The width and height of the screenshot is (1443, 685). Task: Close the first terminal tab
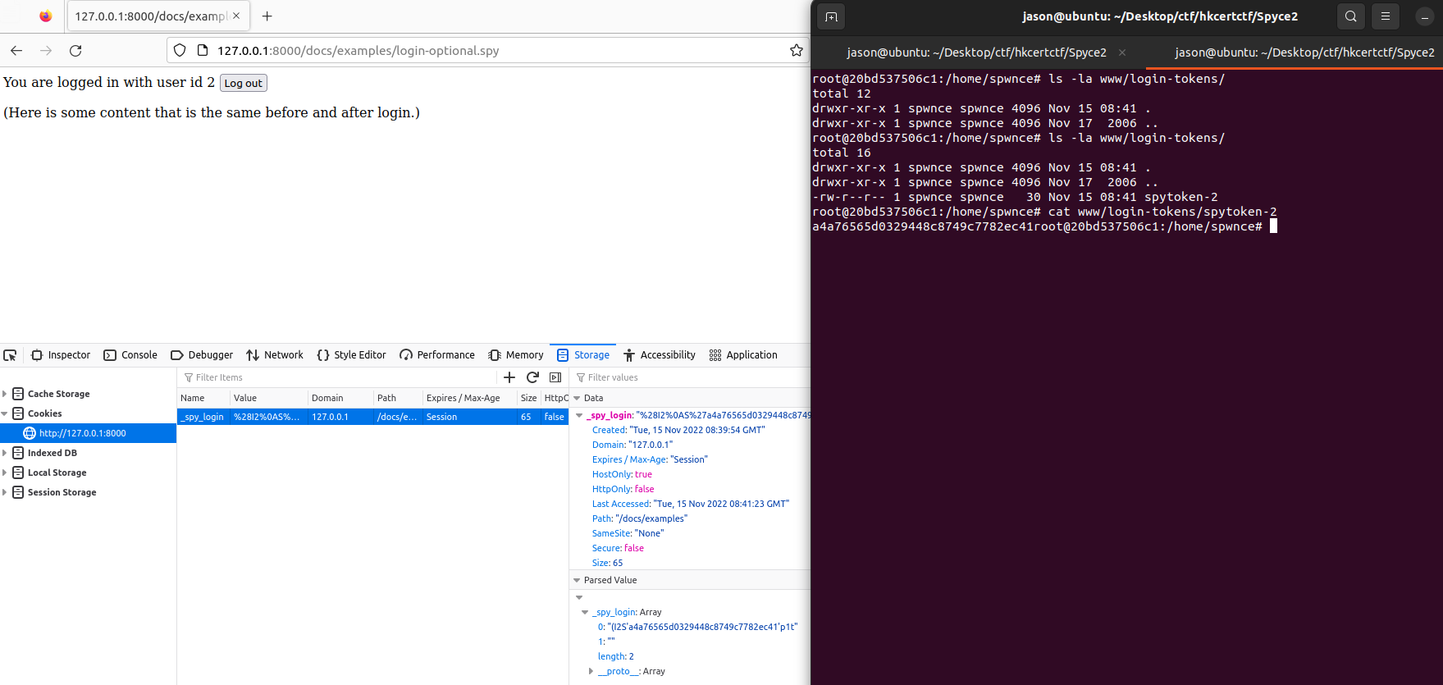coord(1122,53)
